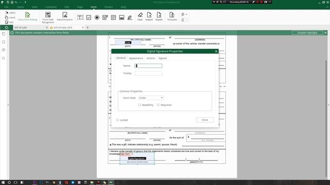Run Form Field Recognition
Screen dimensions: 330x185
point(48,17)
